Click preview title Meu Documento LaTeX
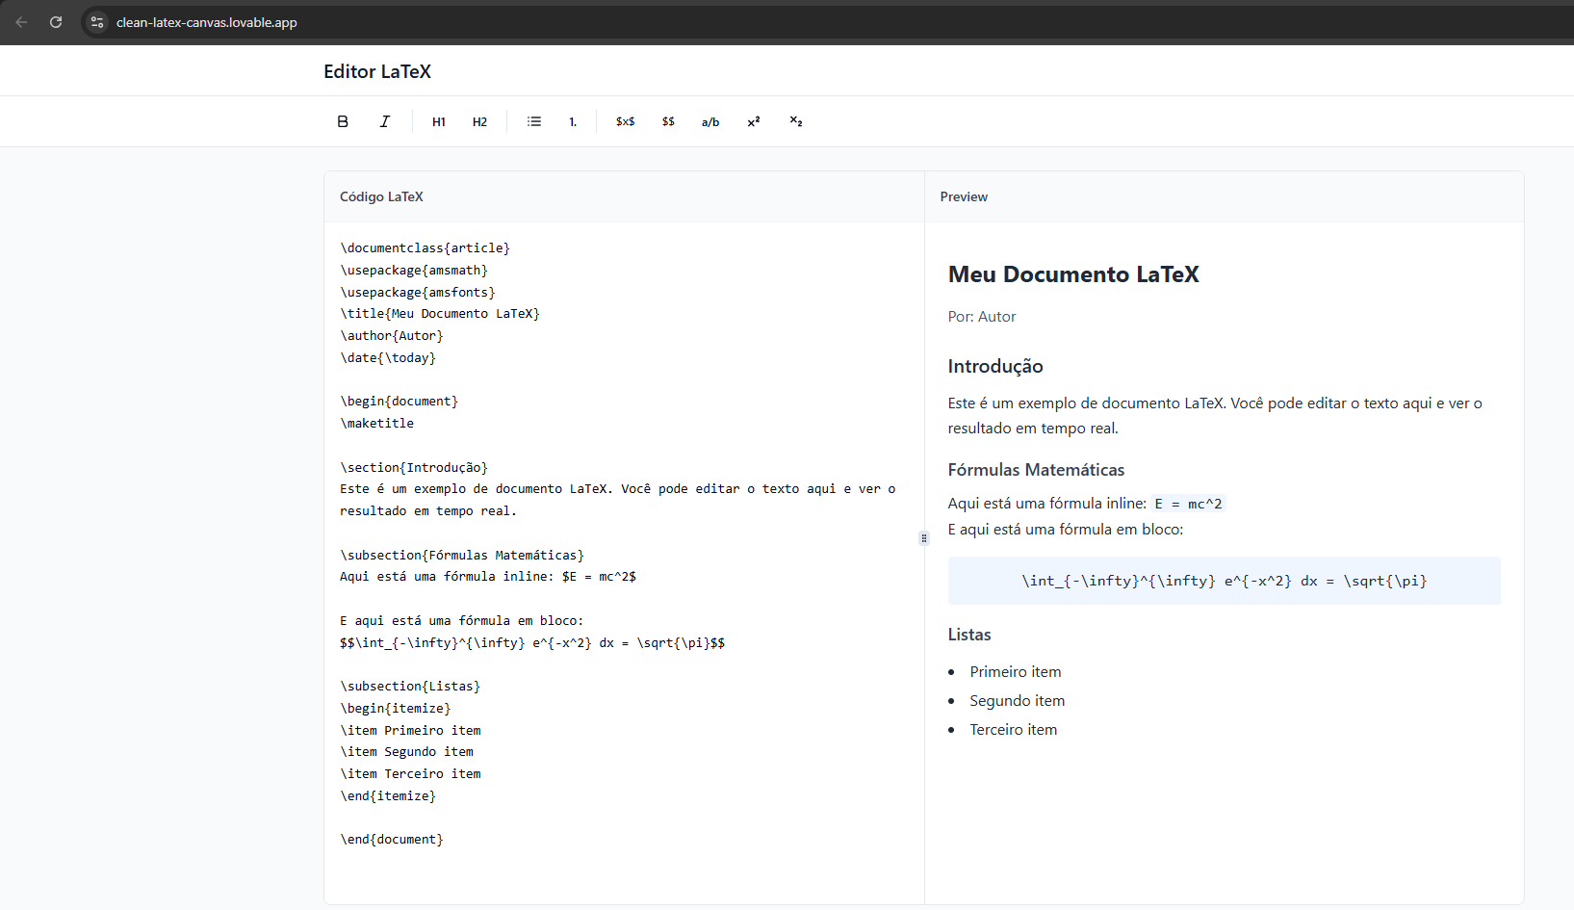The image size is (1574, 910). 1073,274
